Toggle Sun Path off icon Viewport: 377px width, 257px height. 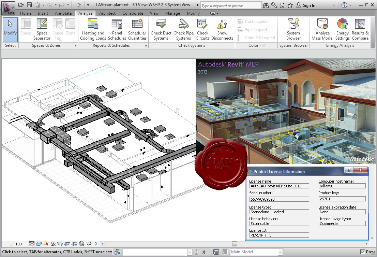(x=46, y=244)
